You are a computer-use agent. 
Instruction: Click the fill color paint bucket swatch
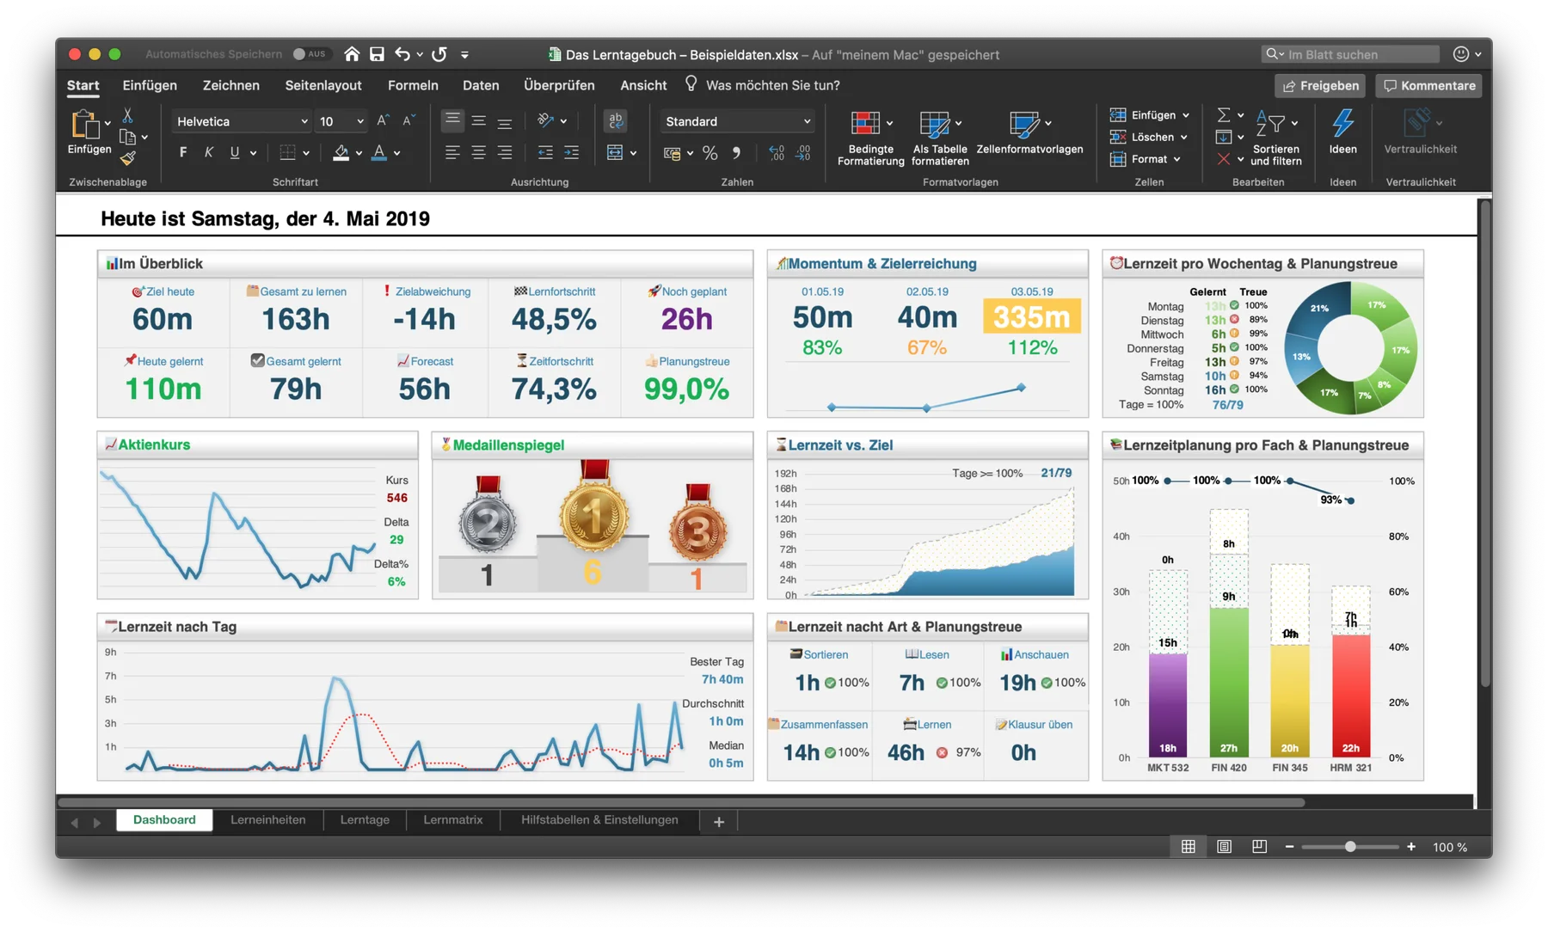point(341,153)
